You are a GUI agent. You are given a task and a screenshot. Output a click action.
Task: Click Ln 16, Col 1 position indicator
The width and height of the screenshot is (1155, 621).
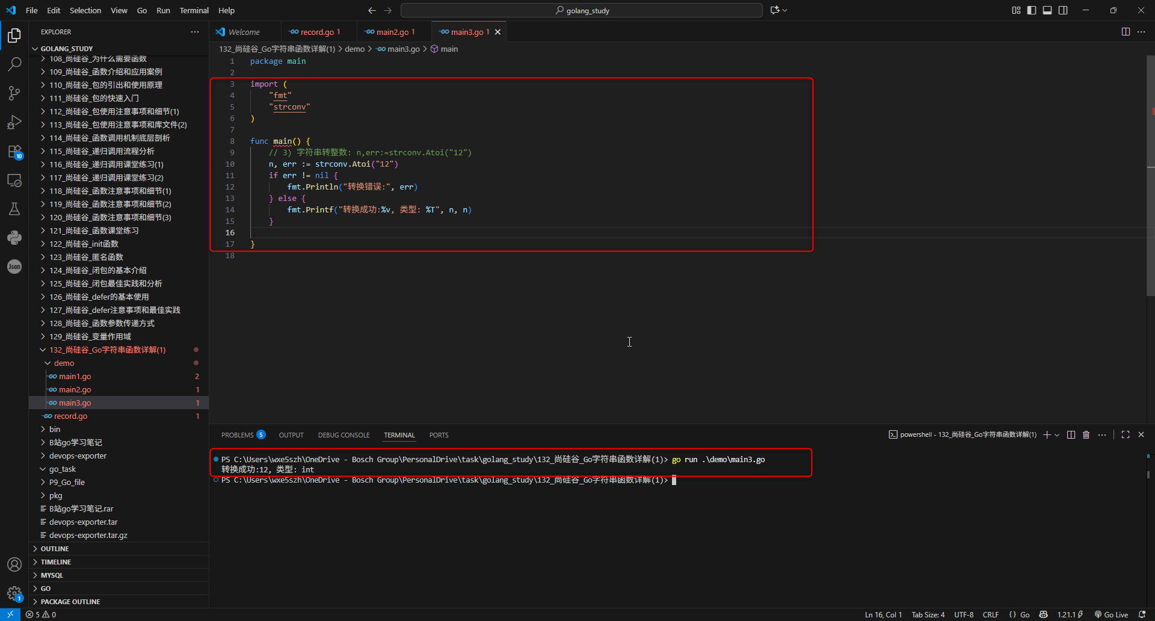883,614
